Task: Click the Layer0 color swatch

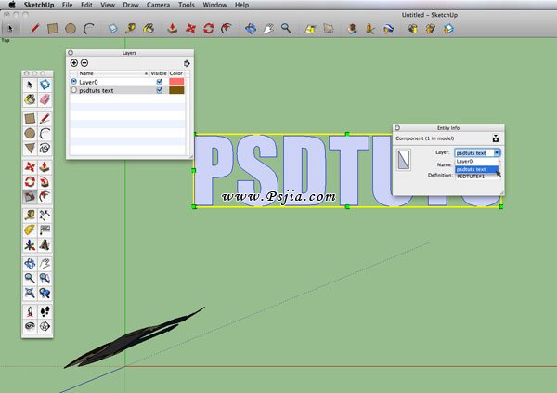Action: pyautogui.click(x=176, y=82)
